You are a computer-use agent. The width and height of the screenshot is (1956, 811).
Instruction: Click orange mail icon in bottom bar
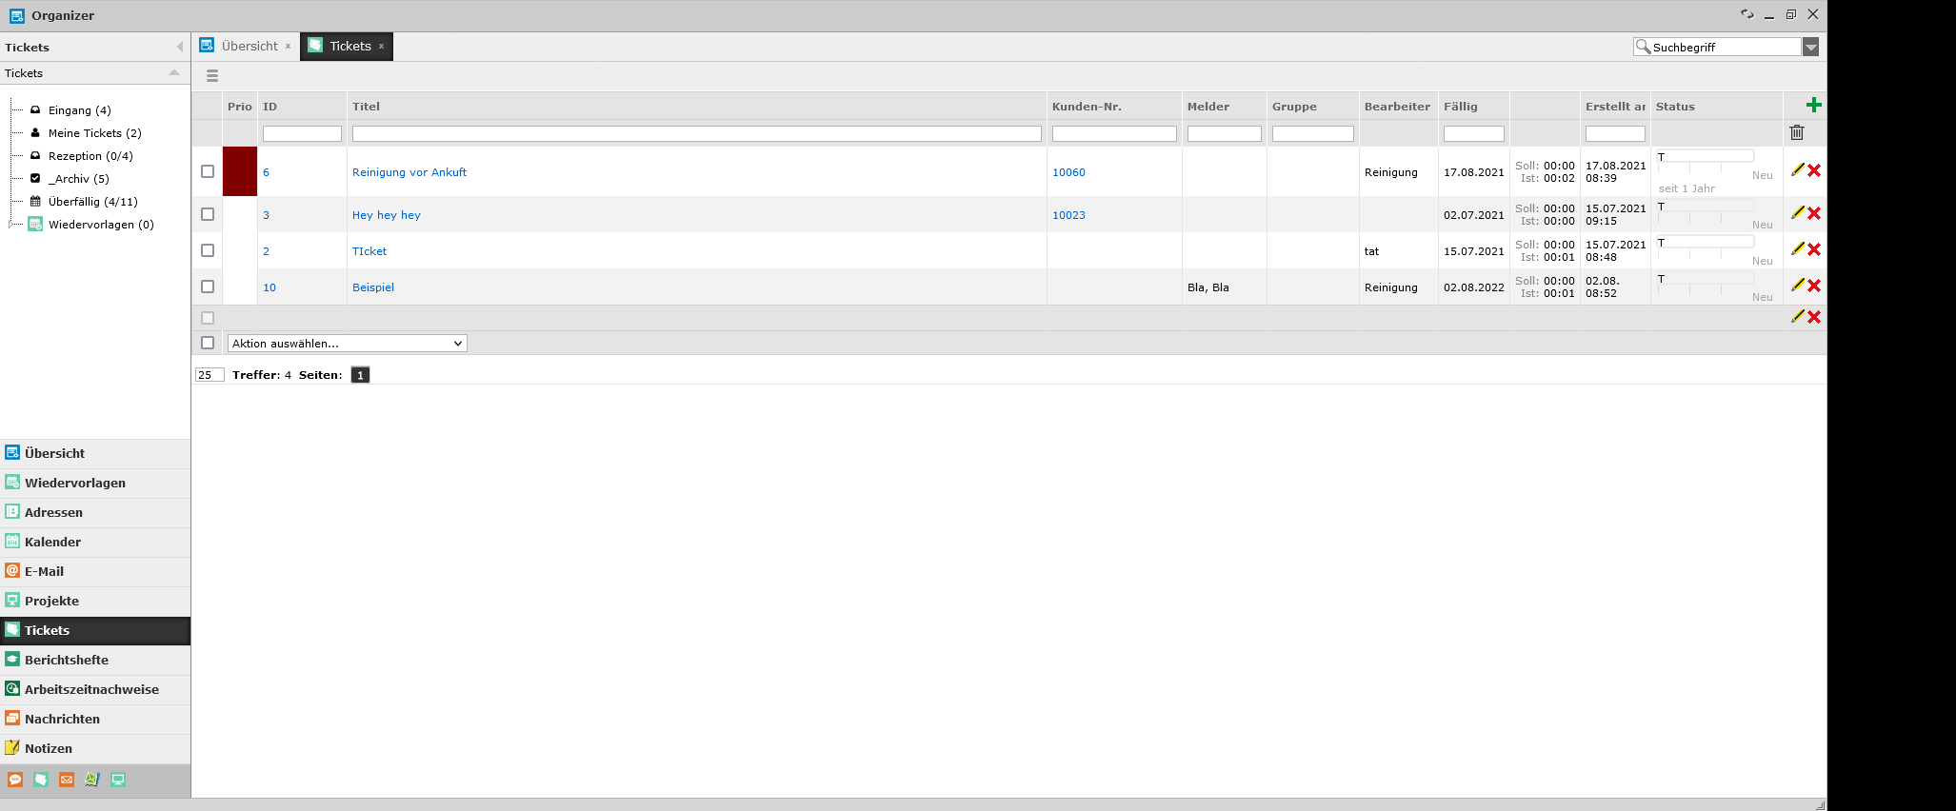tap(67, 780)
